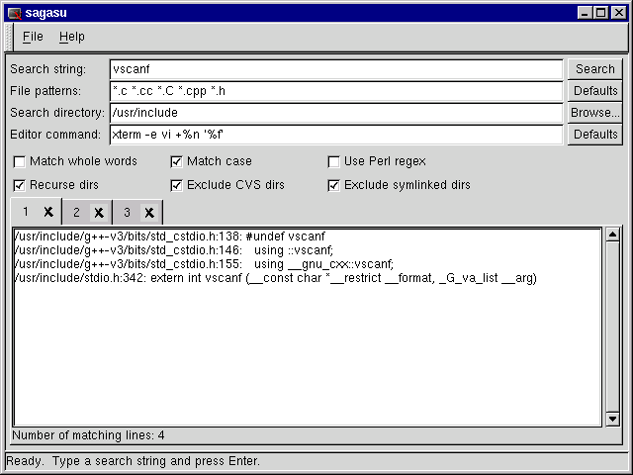633x475 pixels.
Task: Toggle the Match case checkbox
Action: 177,161
